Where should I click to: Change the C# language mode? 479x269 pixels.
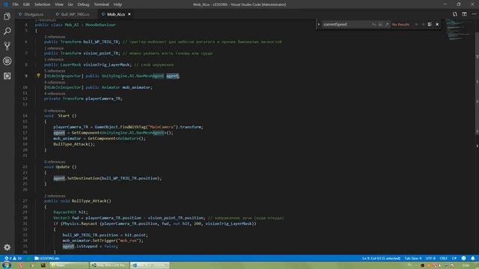click(454, 259)
